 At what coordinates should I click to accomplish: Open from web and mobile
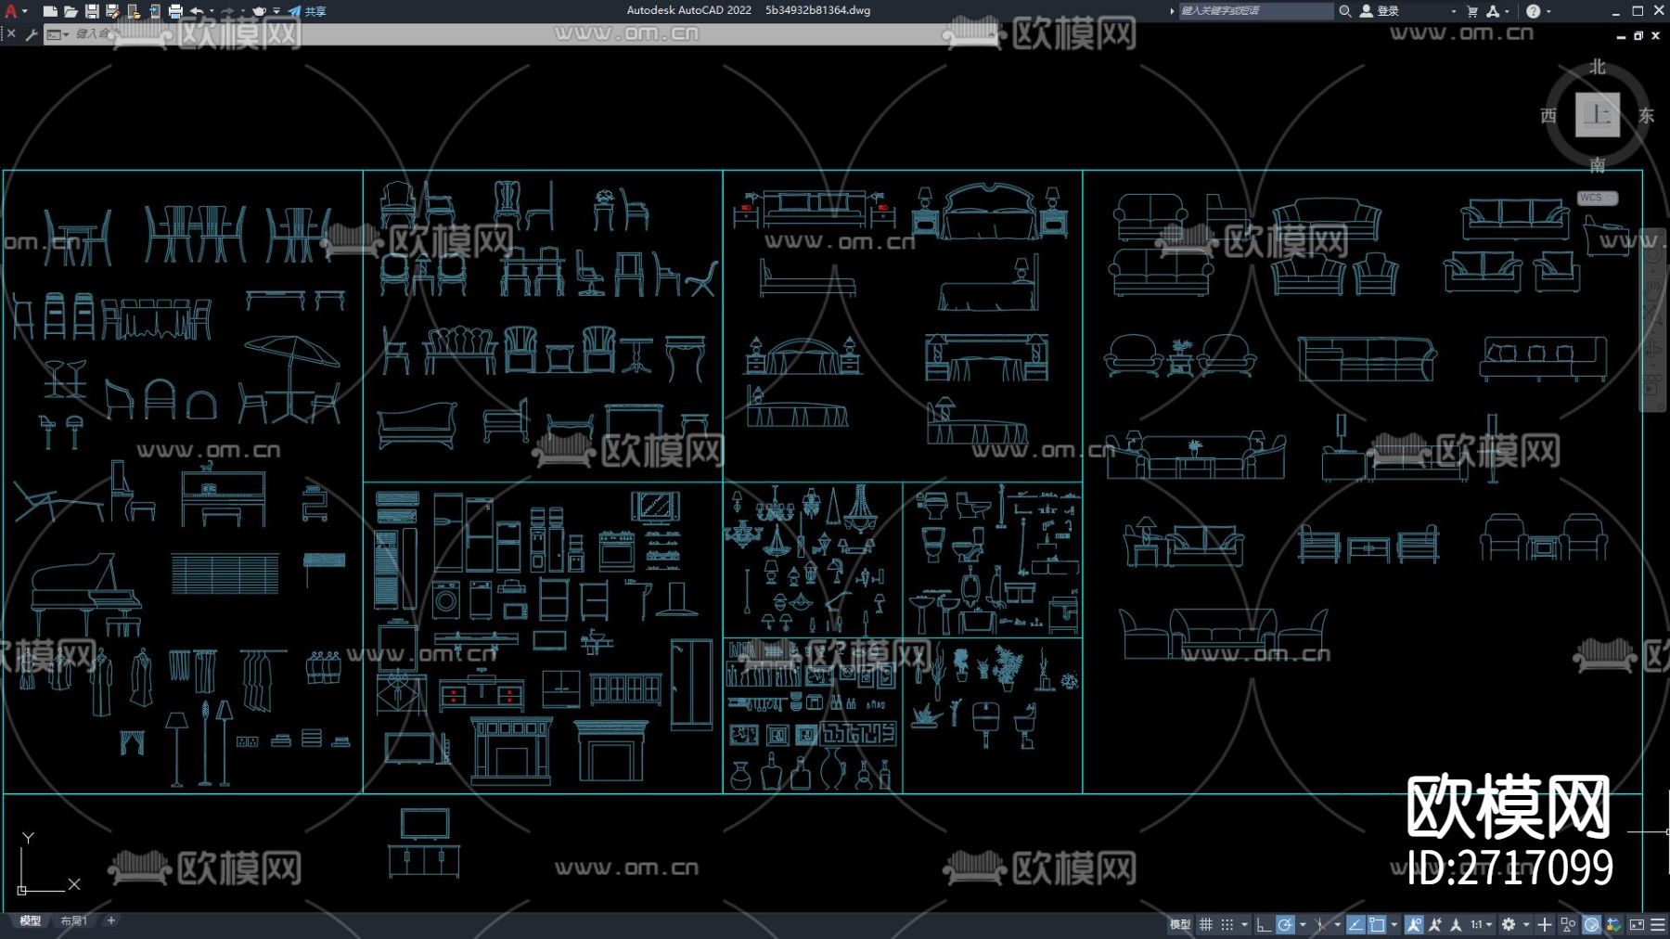[x=134, y=11]
